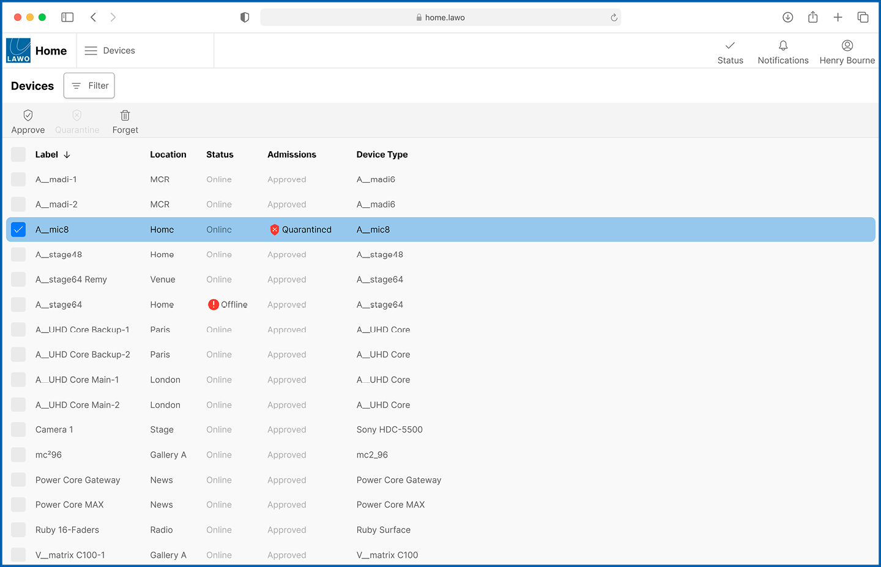Open the Status checkmark icon

(x=730, y=46)
